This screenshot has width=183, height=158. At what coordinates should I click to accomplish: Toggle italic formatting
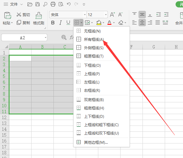(61, 23)
